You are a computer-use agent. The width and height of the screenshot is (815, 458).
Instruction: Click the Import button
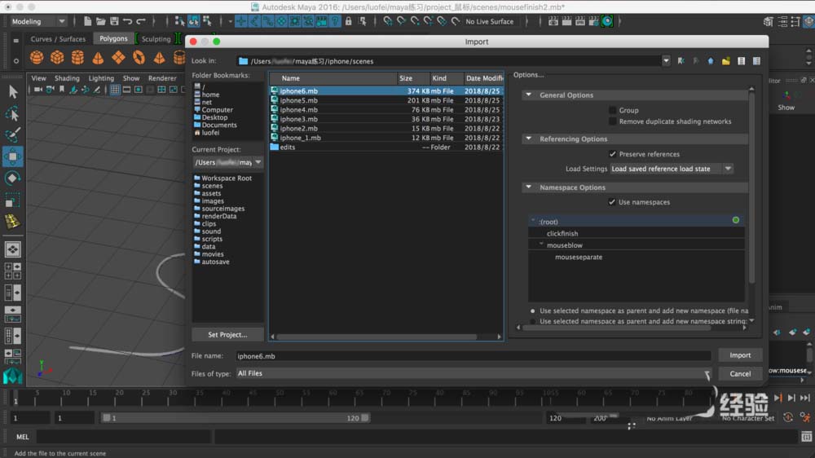click(x=739, y=355)
